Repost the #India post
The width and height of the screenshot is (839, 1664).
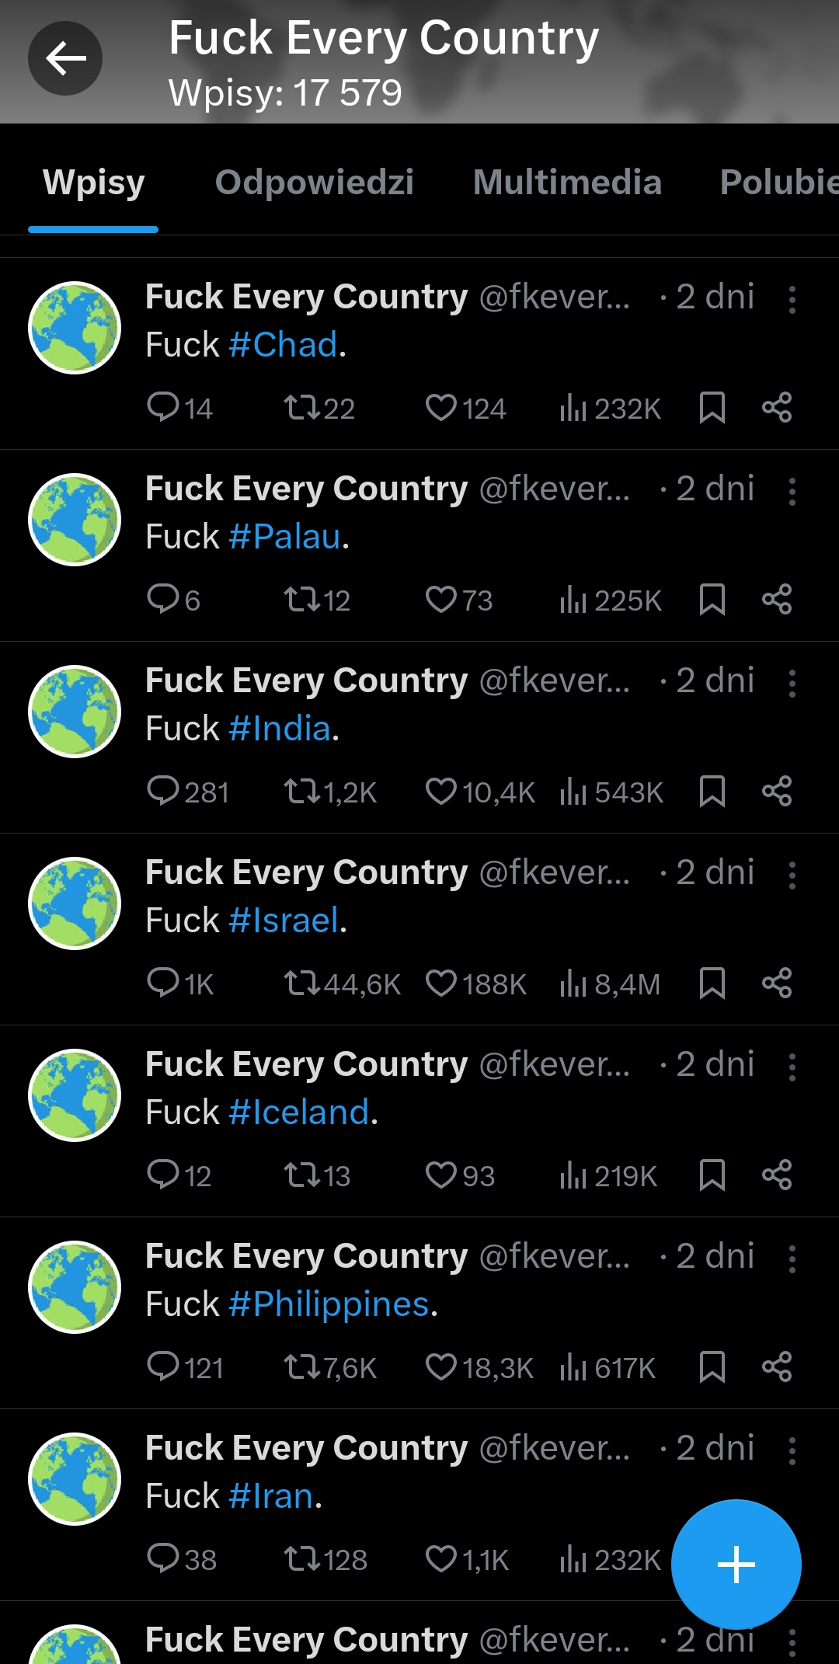[x=302, y=792]
